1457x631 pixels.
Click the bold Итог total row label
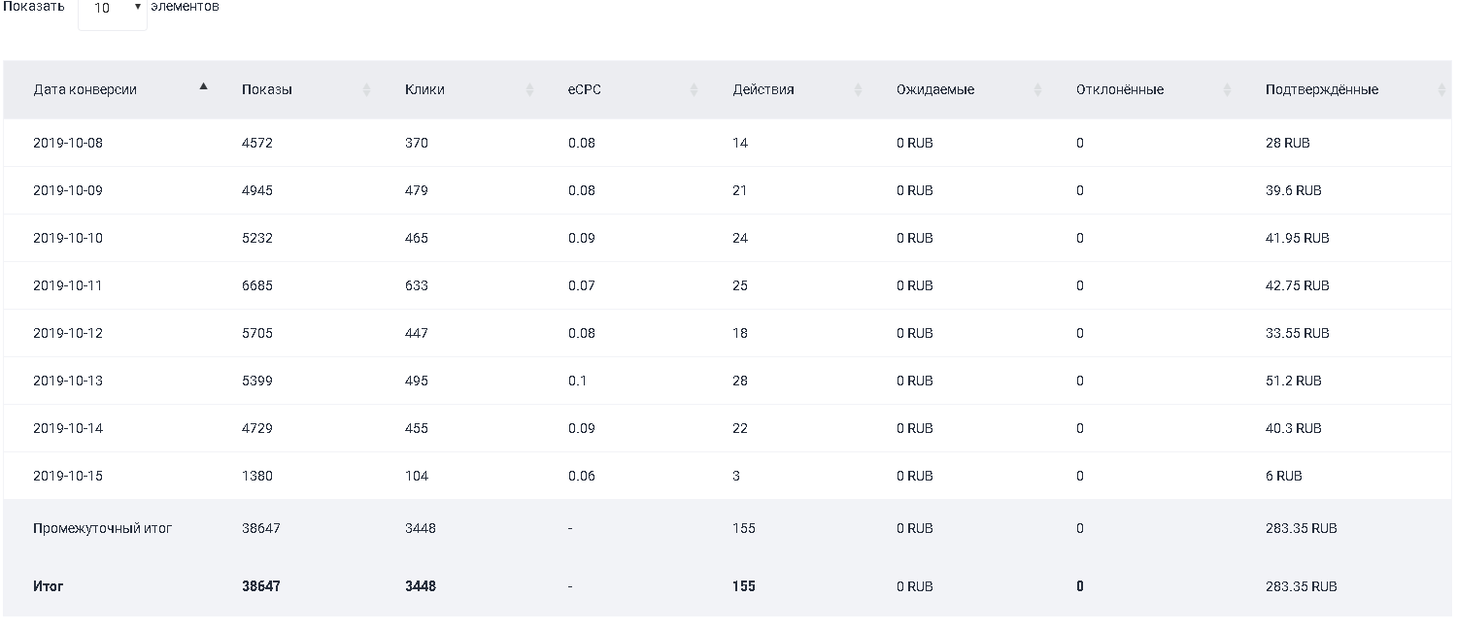[49, 586]
